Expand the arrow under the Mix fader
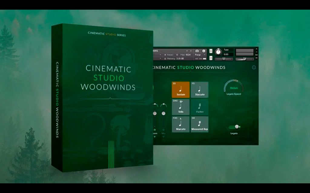This screenshot has width=310, height=193. pyautogui.click(x=163, y=137)
